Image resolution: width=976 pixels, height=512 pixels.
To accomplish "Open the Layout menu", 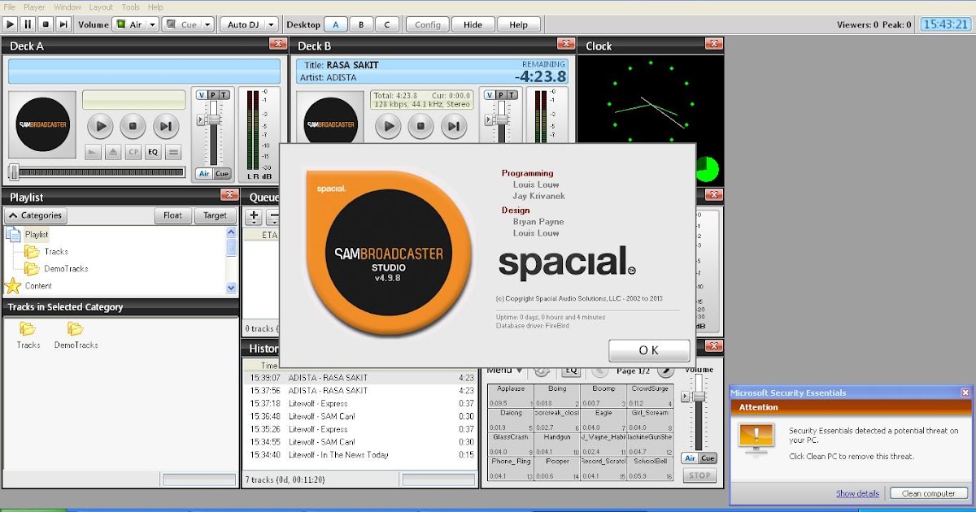I will (x=101, y=7).
